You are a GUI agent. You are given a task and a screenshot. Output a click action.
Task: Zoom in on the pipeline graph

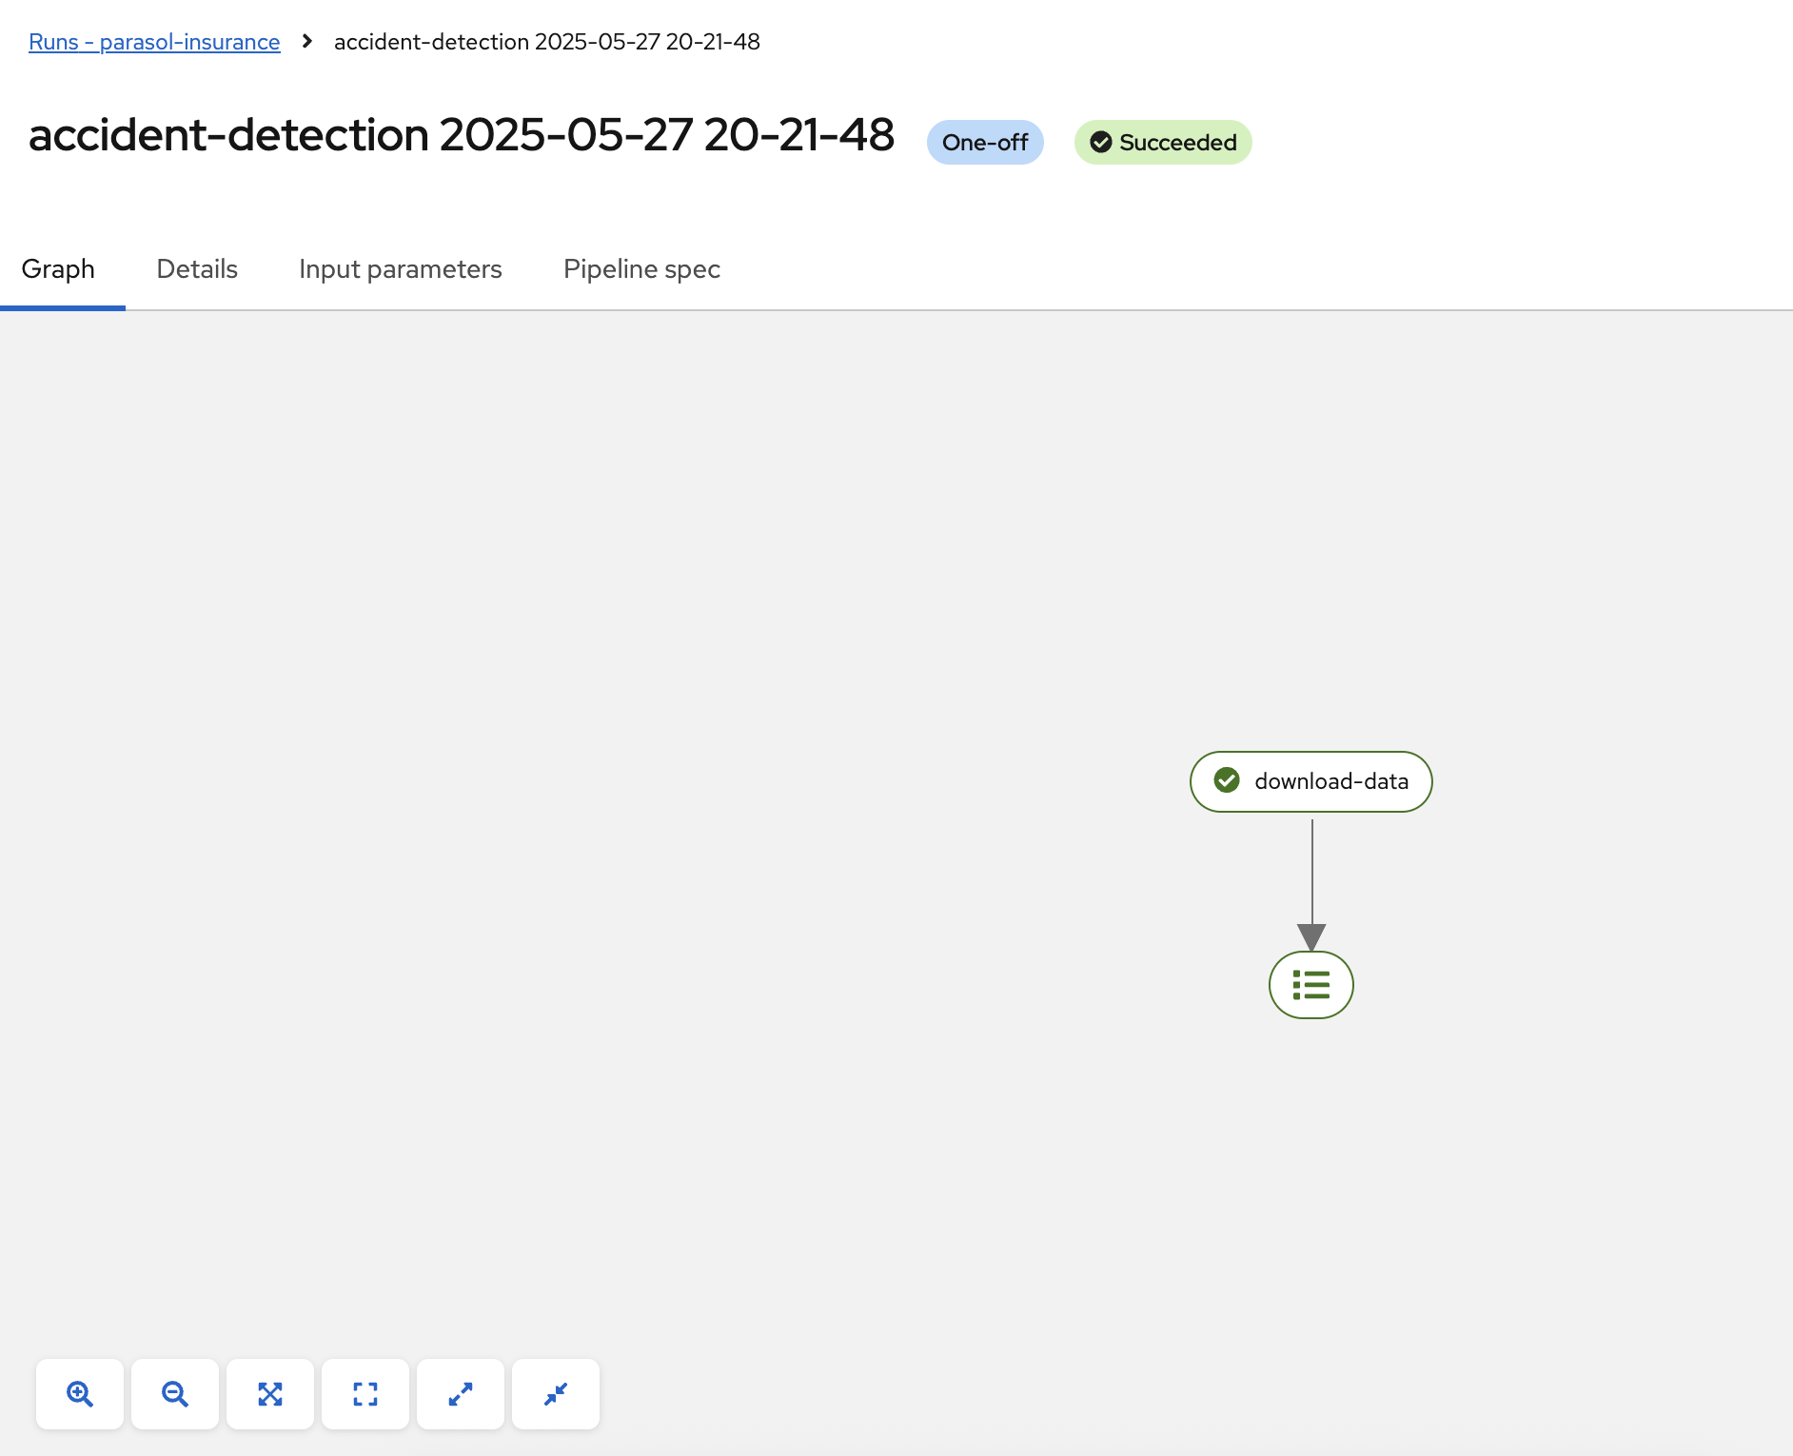tap(80, 1394)
